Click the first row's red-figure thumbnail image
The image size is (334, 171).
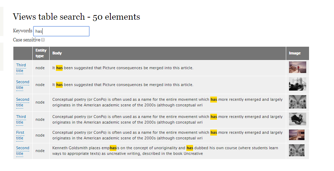pos(297,67)
